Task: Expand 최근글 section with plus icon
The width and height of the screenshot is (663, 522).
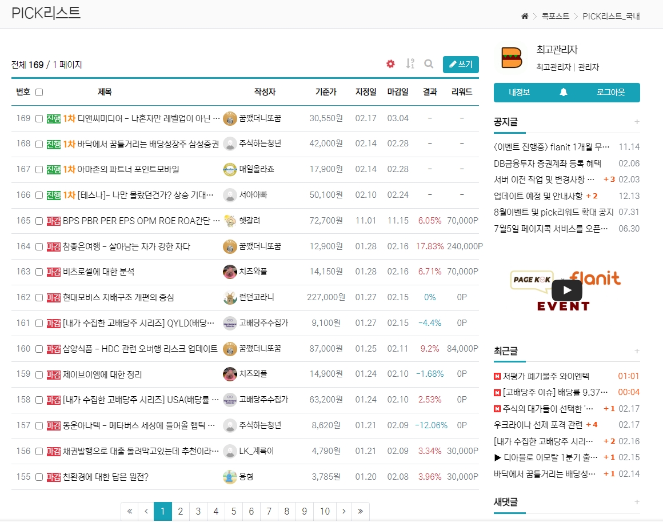Action: tap(637, 350)
